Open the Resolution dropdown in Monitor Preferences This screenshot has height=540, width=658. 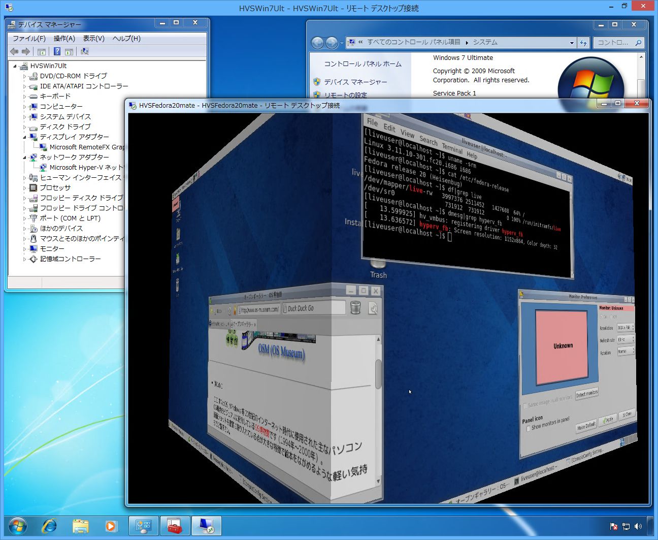[626, 328]
